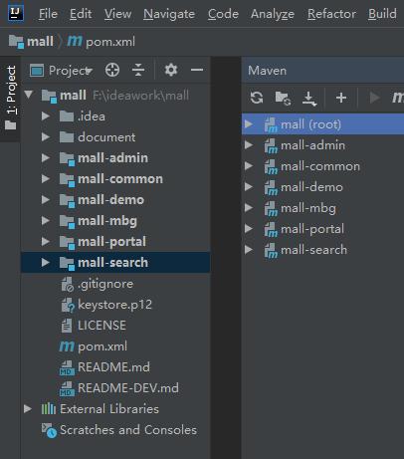Expand the mall-common module in Project tree

coord(46,179)
